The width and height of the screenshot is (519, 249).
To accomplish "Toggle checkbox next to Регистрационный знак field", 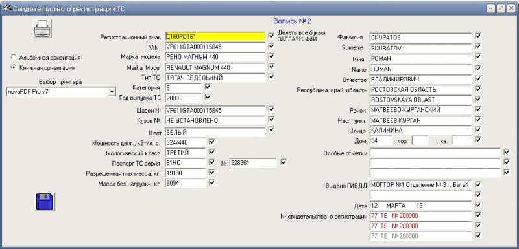I will 271,36.
